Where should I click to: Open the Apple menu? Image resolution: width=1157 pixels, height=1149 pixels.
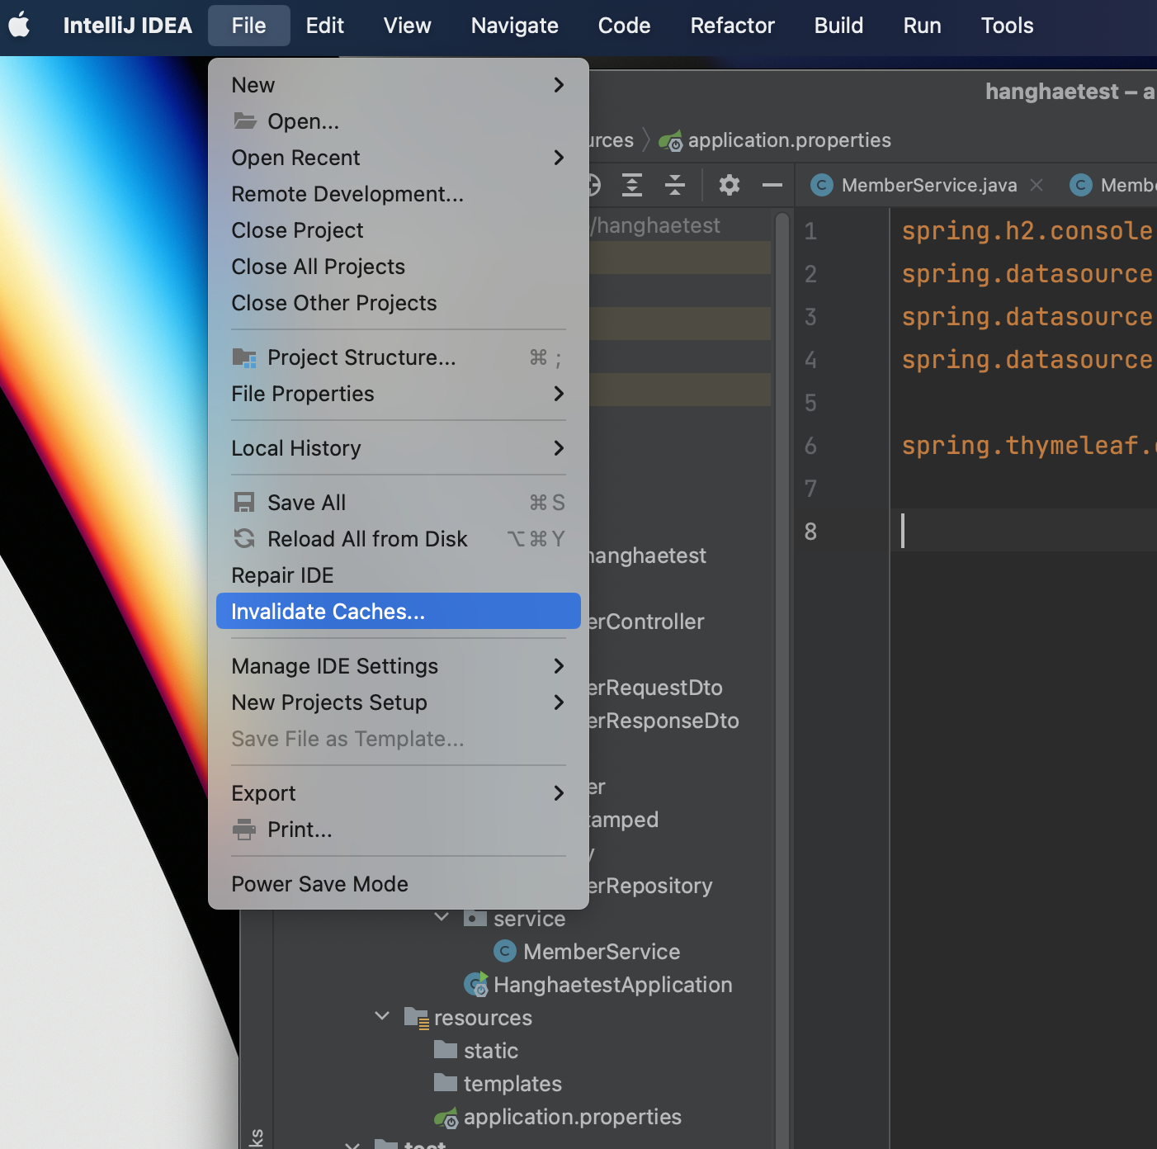20,26
